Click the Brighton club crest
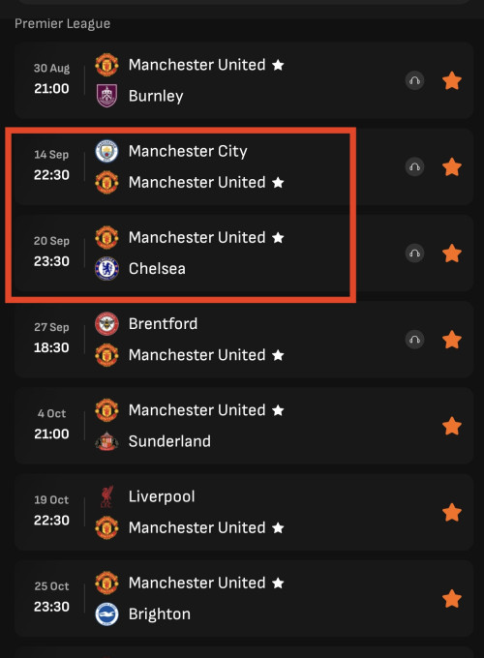Screen dimensions: 484x658 click(x=106, y=613)
